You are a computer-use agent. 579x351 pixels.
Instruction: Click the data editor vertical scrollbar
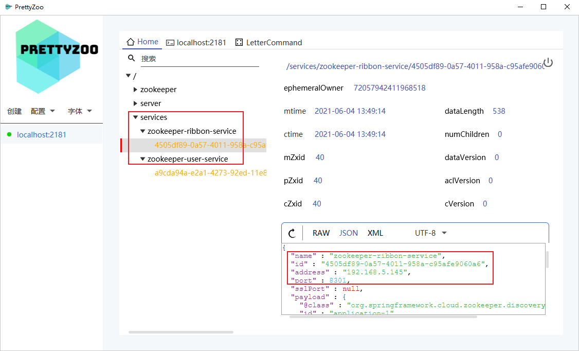click(x=547, y=259)
